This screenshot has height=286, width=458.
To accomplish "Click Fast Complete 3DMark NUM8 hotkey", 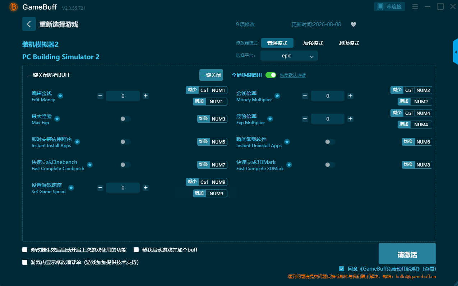I will tap(417, 165).
